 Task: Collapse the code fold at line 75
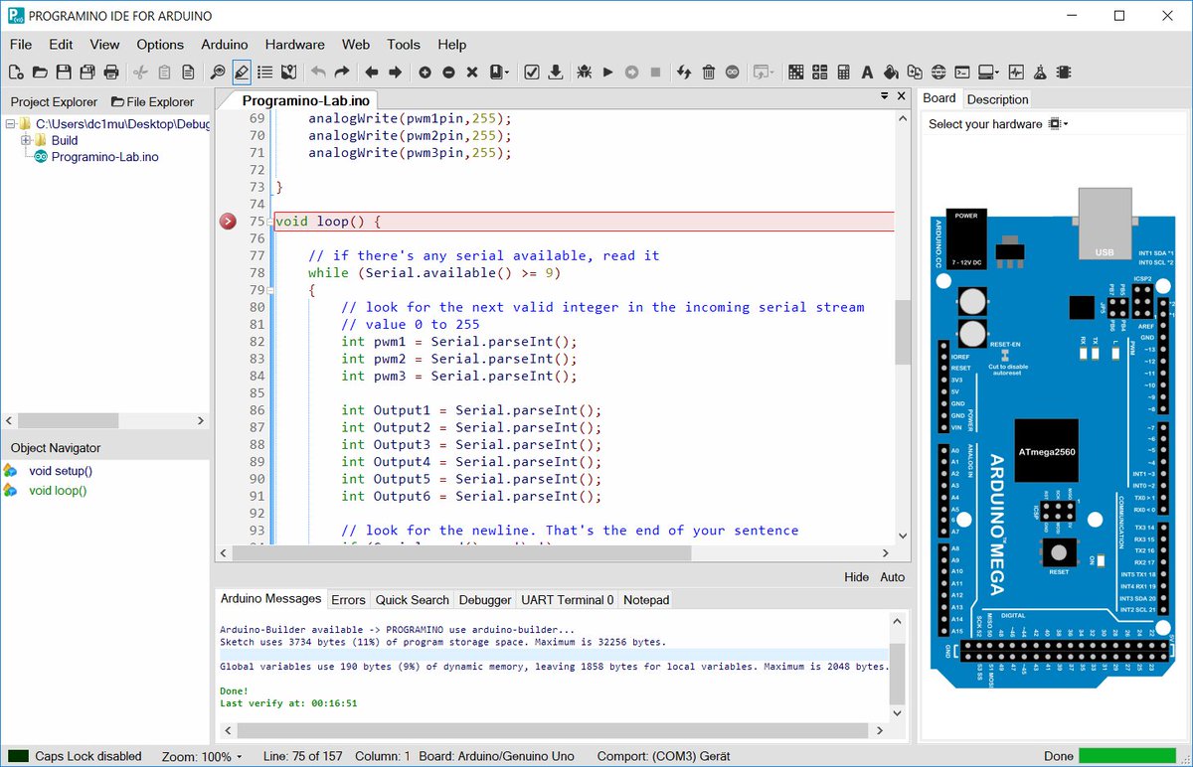(270, 222)
